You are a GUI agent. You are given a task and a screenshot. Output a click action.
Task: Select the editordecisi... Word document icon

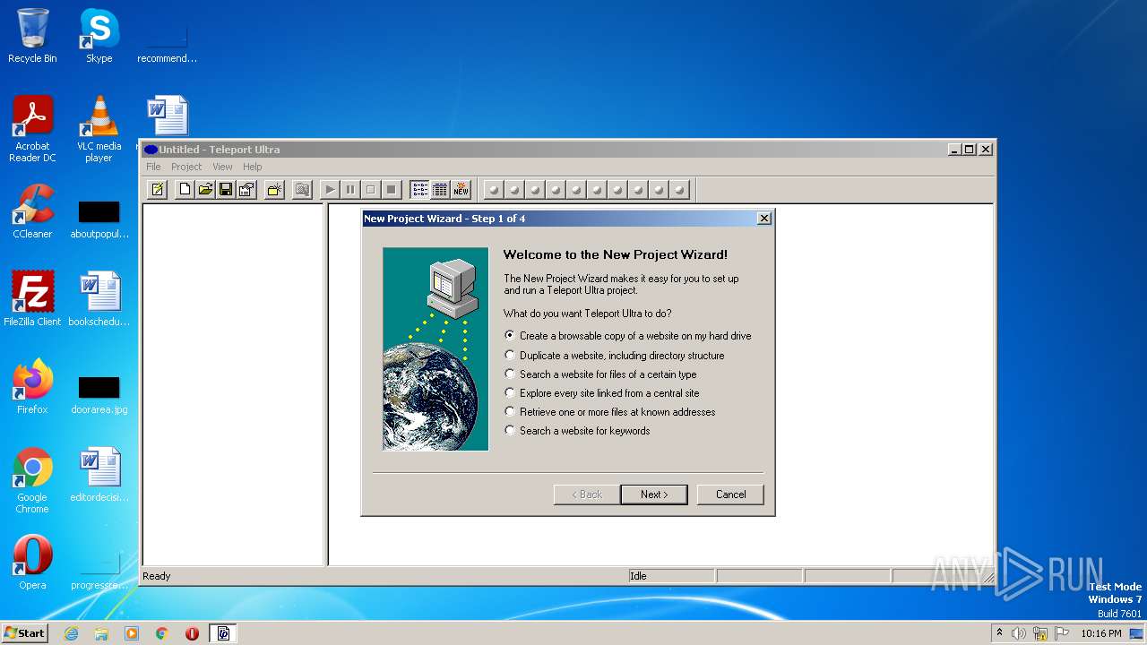point(99,475)
